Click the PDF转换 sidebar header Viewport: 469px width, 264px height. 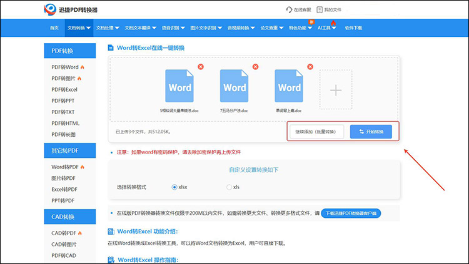pyautogui.click(x=69, y=51)
